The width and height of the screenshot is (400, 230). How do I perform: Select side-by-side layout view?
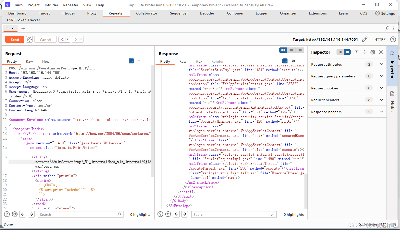click(283, 50)
